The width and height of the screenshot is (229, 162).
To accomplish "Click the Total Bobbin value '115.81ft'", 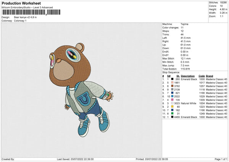I will (185, 69).
